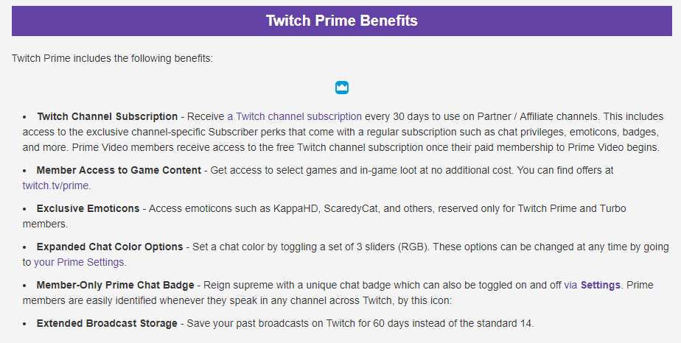Click the "Twitch Prime includes the following benefits" text

pyautogui.click(x=112, y=57)
